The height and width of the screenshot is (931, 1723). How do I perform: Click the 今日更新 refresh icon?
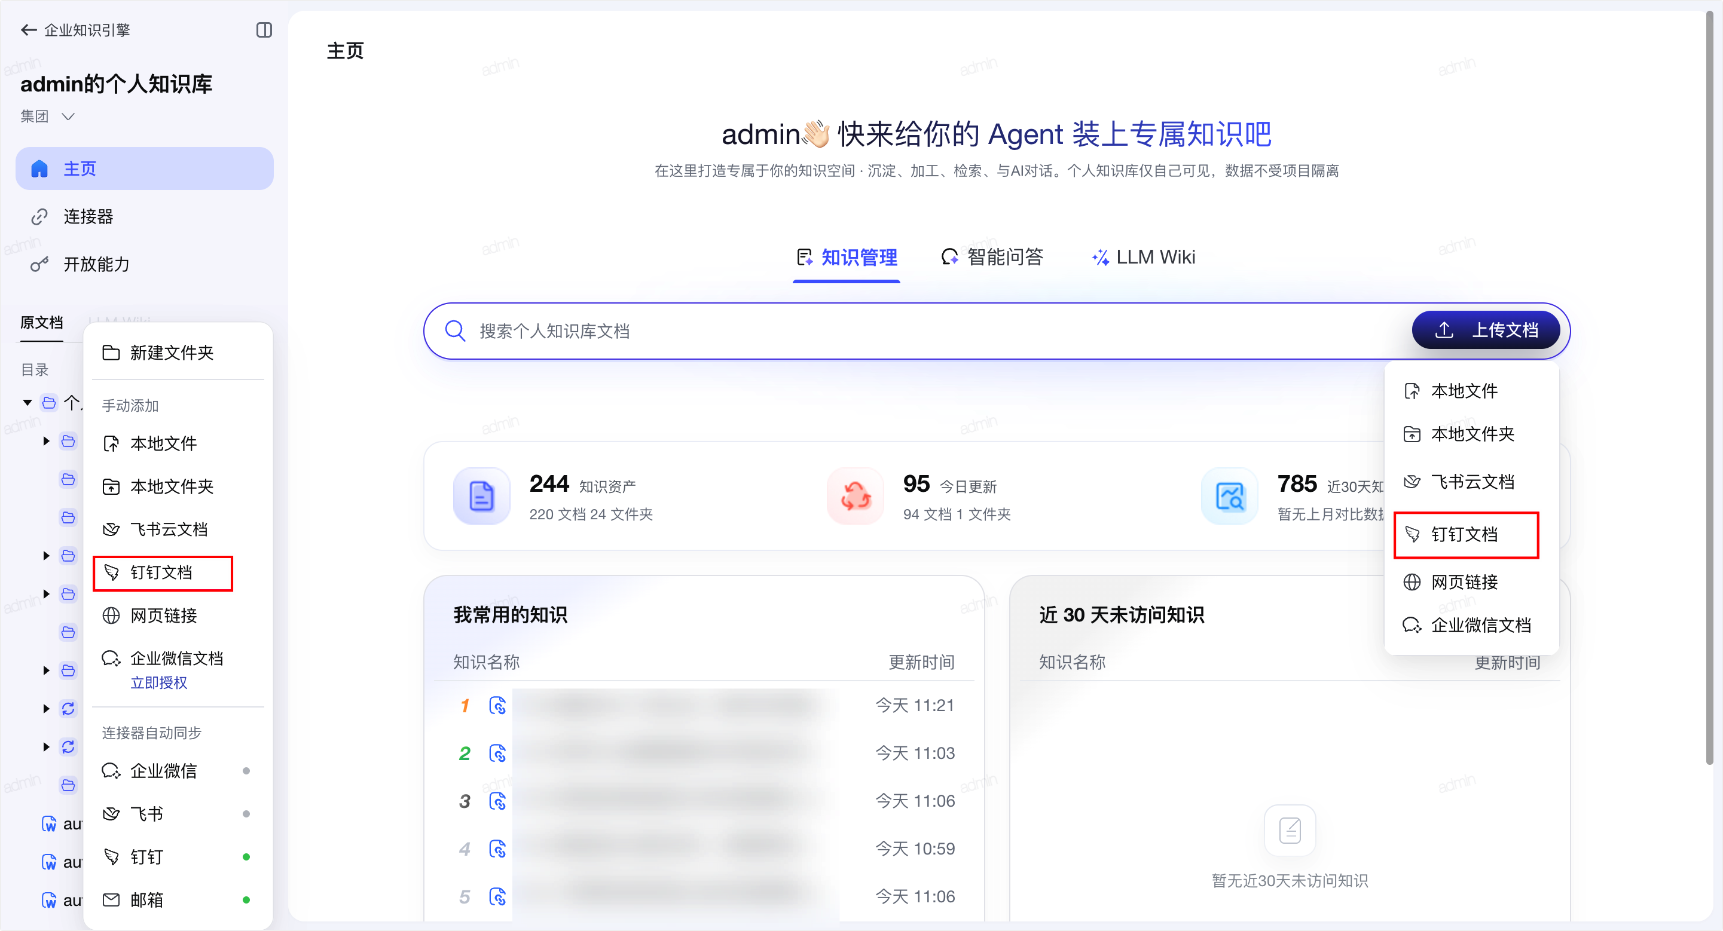click(x=856, y=496)
